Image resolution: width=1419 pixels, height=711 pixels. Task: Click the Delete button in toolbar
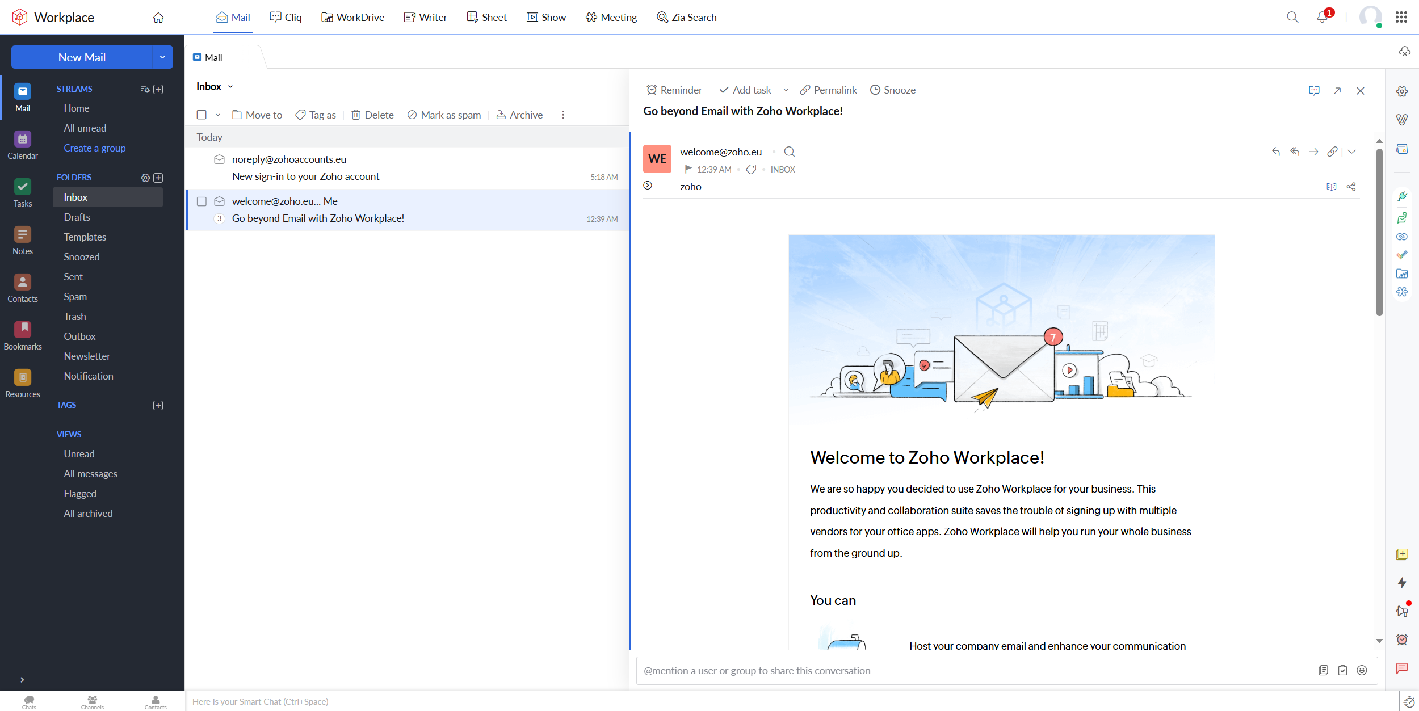point(372,115)
